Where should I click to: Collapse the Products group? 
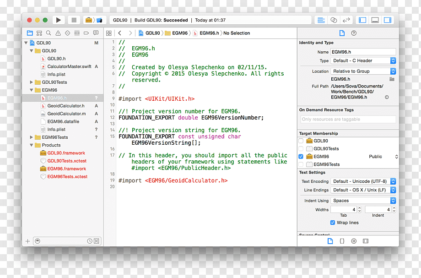coord(32,145)
